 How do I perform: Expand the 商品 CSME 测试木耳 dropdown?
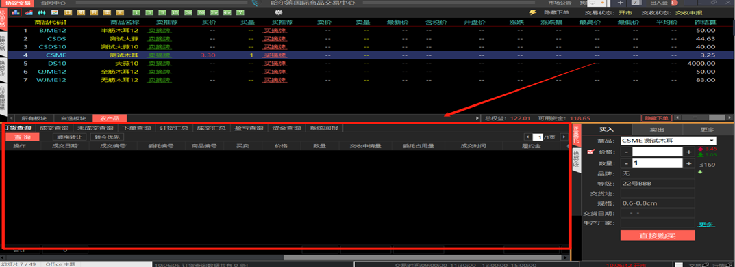click(x=669, y=140)
